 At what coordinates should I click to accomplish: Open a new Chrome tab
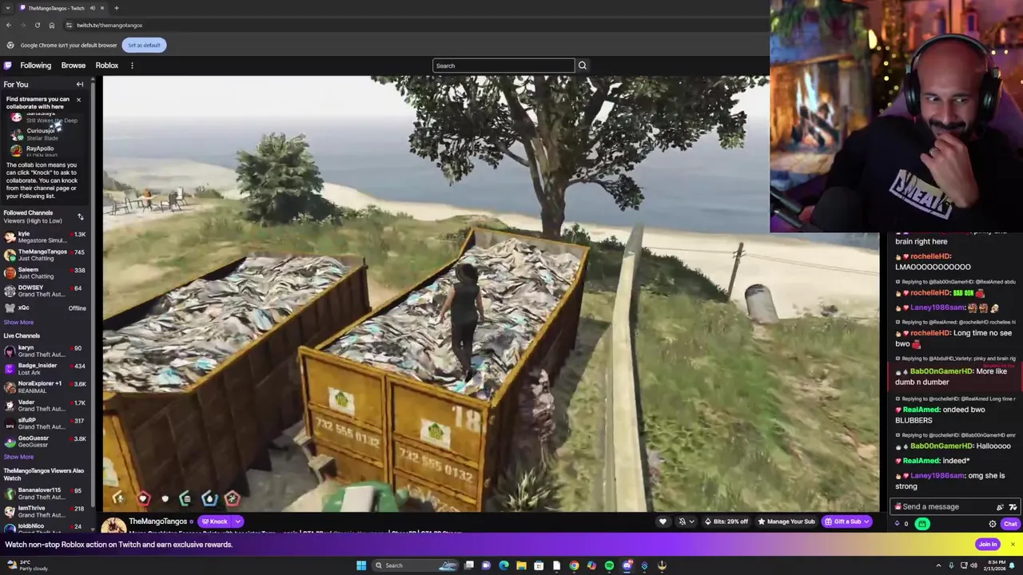117,8
